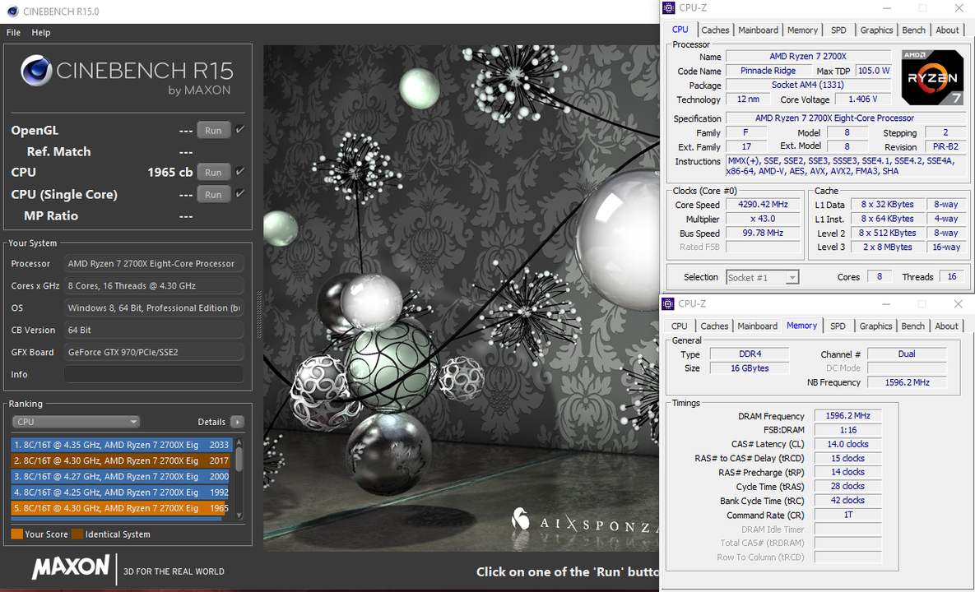The width and height of the screenshot is (975, 592).
Task: Open the File menu in Cinebench
Action: tap(13, 32)
